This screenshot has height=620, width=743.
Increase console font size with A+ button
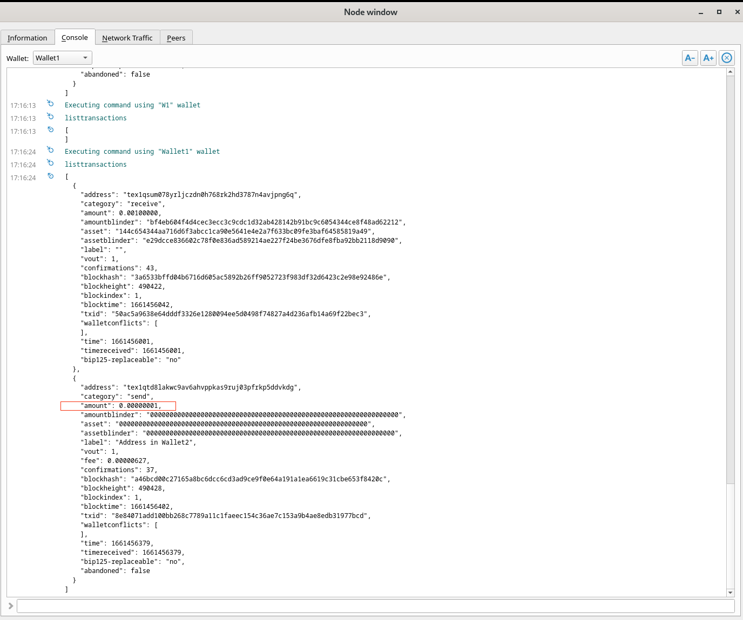click(x=708, y=58)
